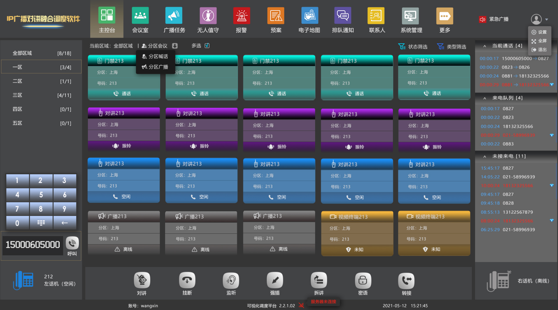Click the 转接 call transfer icon
558x310 pixels.
click(406, 280)
